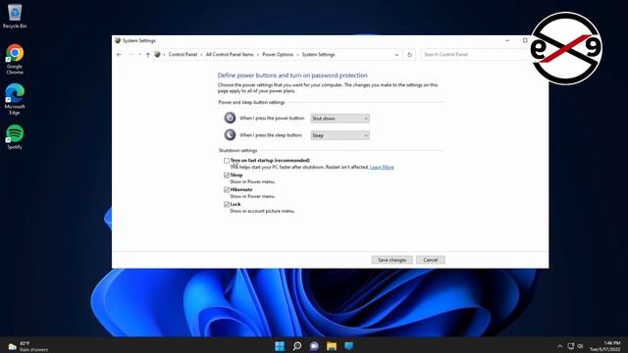The height and width of the screenshot is (353, 628).
Task: Open the Control Panel taskbar icon
Action: (349, 346)
